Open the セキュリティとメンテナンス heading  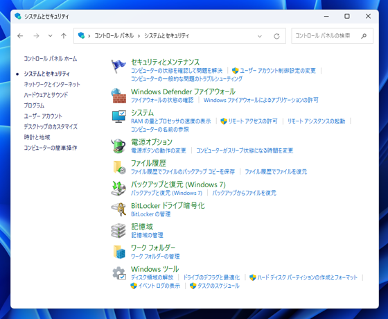point(166,62)
